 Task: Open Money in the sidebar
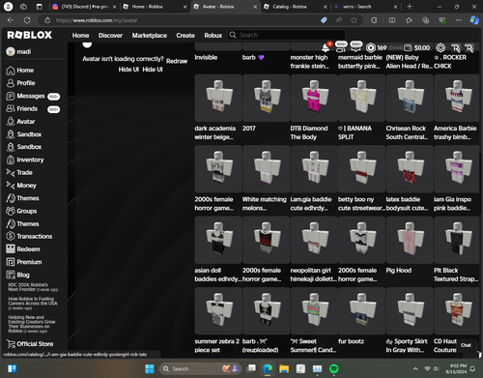21,186
